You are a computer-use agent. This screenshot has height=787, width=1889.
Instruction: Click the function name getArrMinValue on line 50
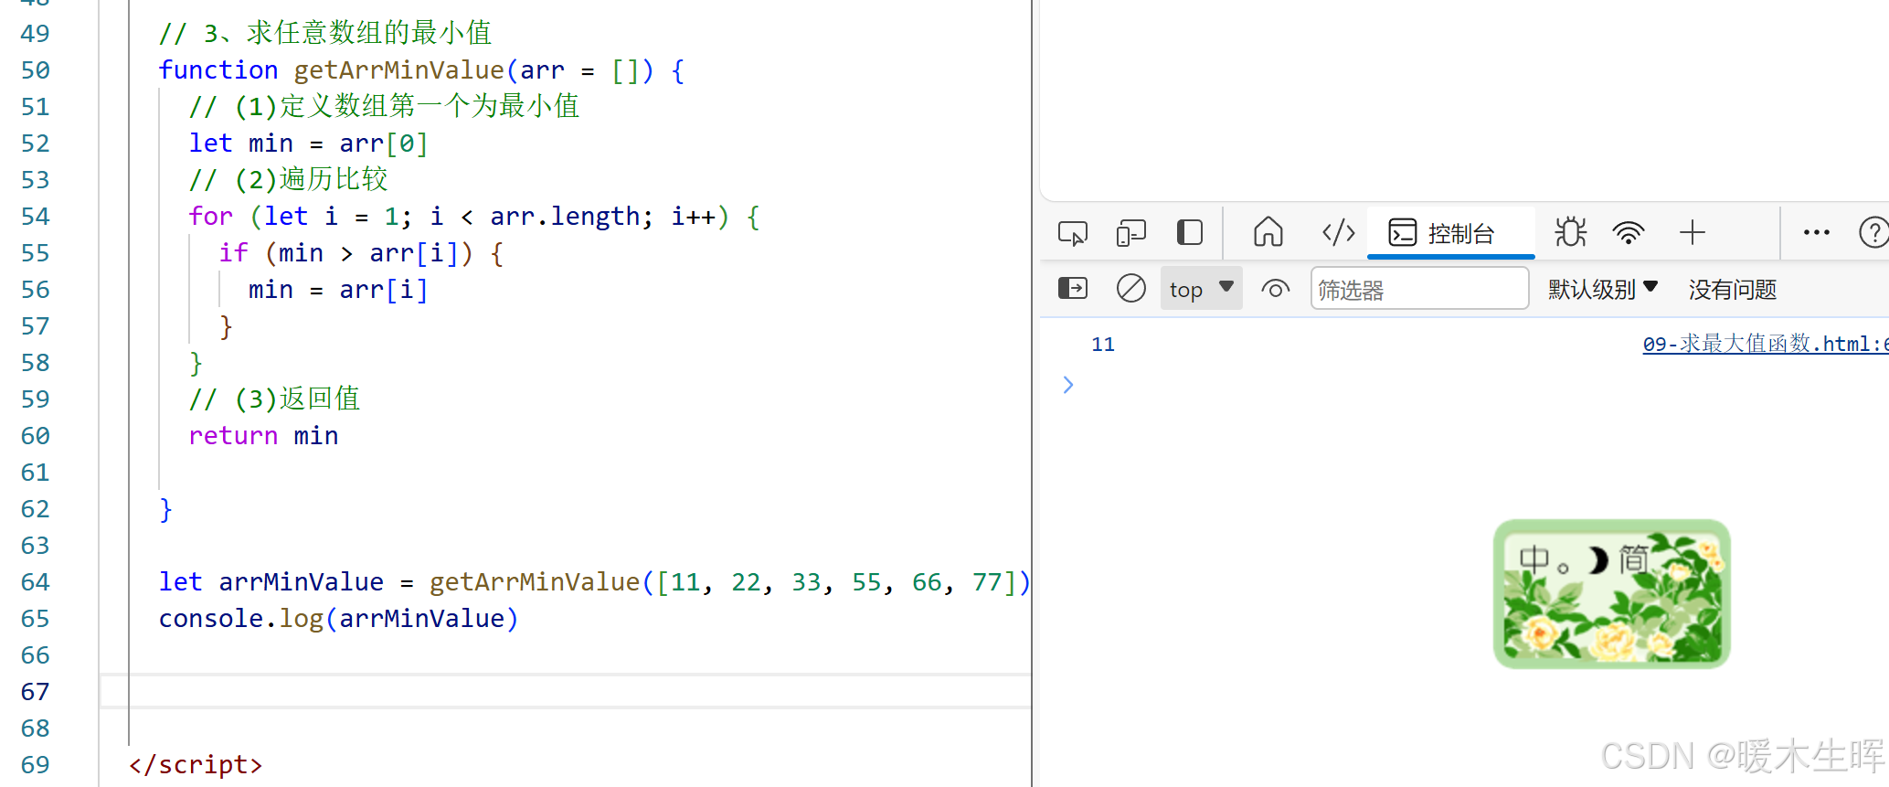click(x=398, y=70)
